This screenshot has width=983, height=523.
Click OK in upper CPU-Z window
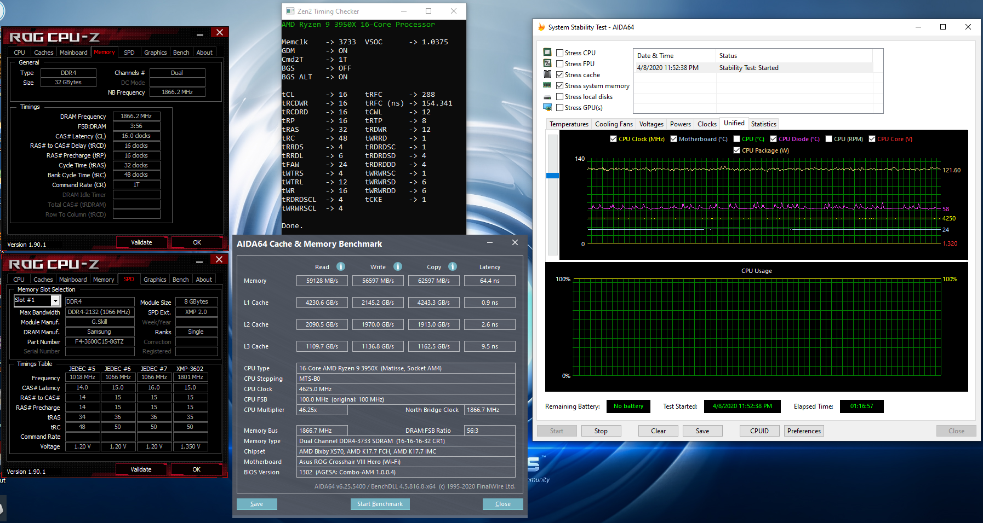(x=197, y=242)
